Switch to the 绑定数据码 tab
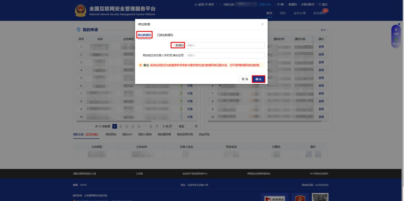 [x=144, y=35]
